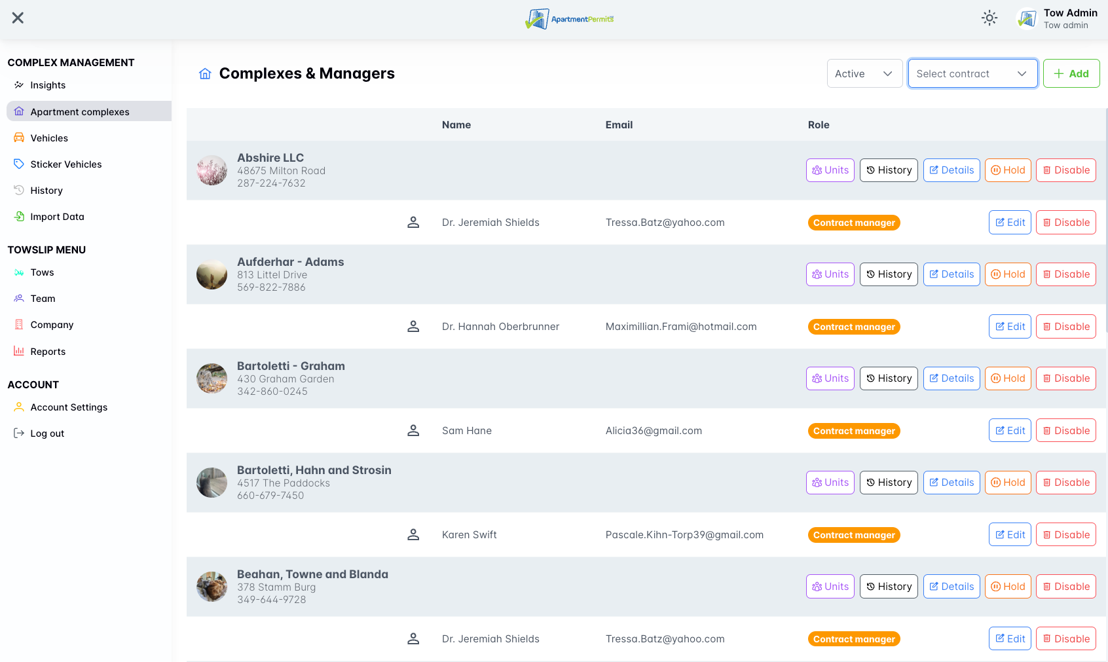The image size is (1108, 662).
Task: Open the Tow Admin profile avatar
Action: coord(1026,19)
